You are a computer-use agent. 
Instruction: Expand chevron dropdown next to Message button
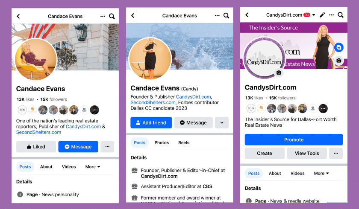pyautogui.click(x=221, y=122)
